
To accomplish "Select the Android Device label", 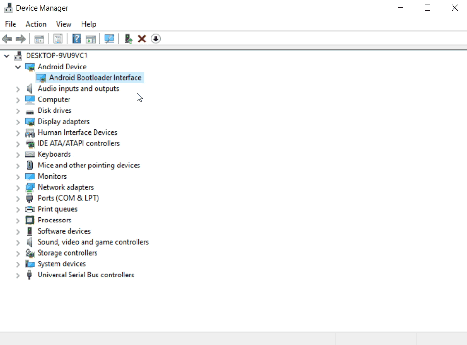I will [x=62, y=67].
